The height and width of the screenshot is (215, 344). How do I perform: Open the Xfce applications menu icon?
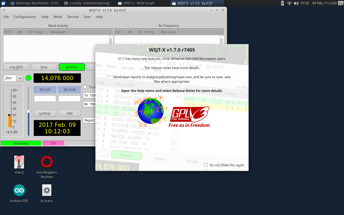pyautogui.click(x=3, y=3)
